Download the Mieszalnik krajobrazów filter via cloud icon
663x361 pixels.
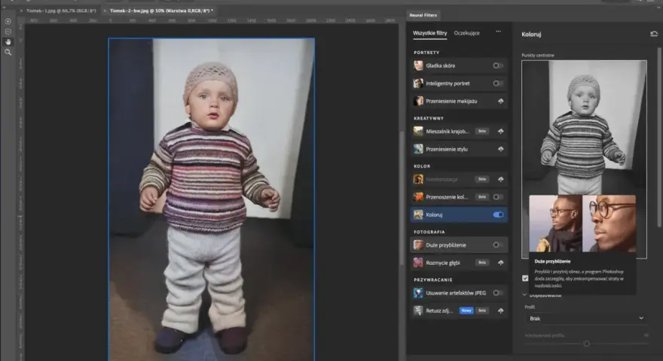tap(500, 132)
